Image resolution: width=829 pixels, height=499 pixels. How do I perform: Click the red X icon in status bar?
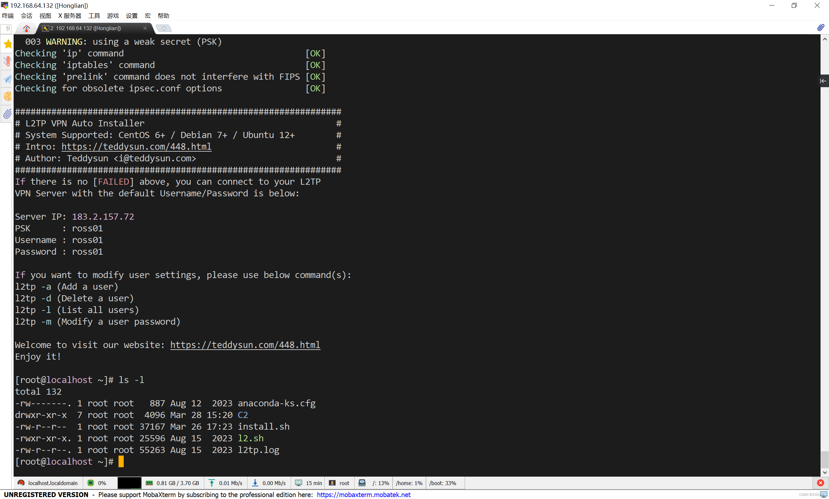(x=820, y=483)
